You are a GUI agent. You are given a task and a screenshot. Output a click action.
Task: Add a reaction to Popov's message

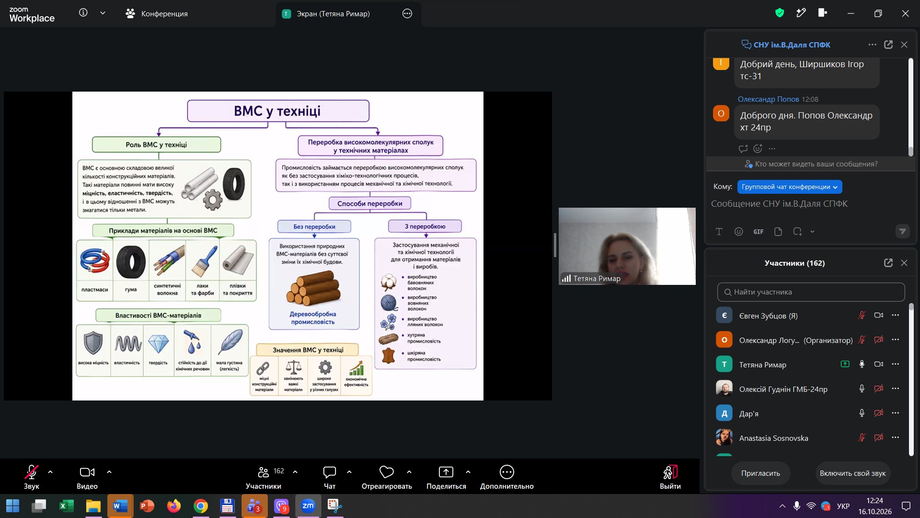click(758, 149)
